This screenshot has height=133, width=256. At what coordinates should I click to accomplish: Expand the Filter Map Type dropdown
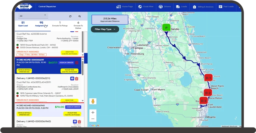click(105, 29)
